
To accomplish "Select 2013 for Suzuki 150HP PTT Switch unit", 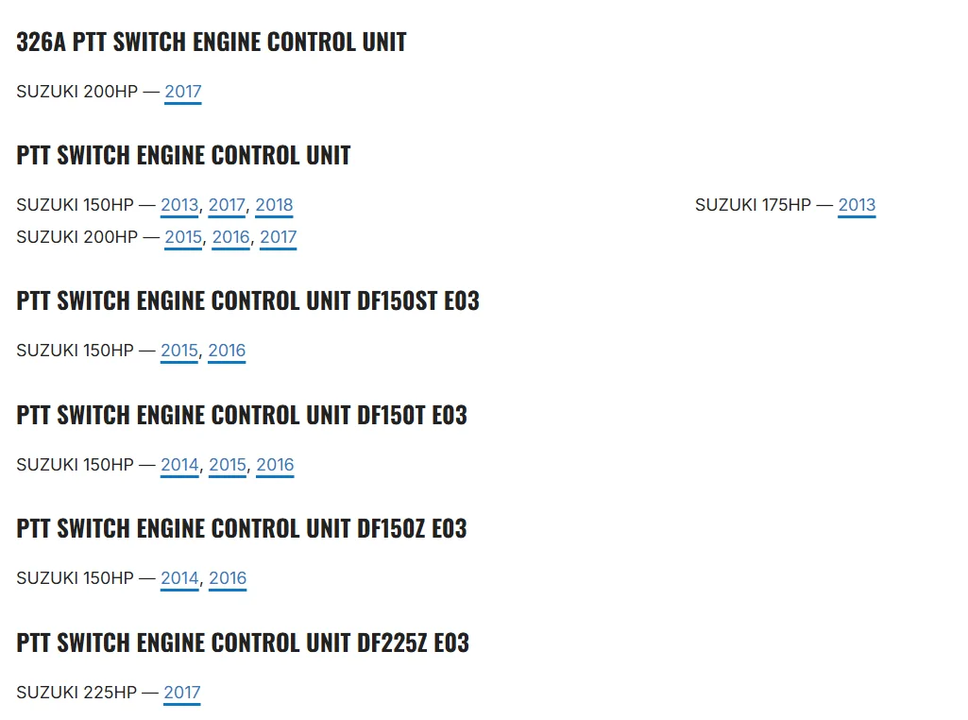I will click(179, 205).
